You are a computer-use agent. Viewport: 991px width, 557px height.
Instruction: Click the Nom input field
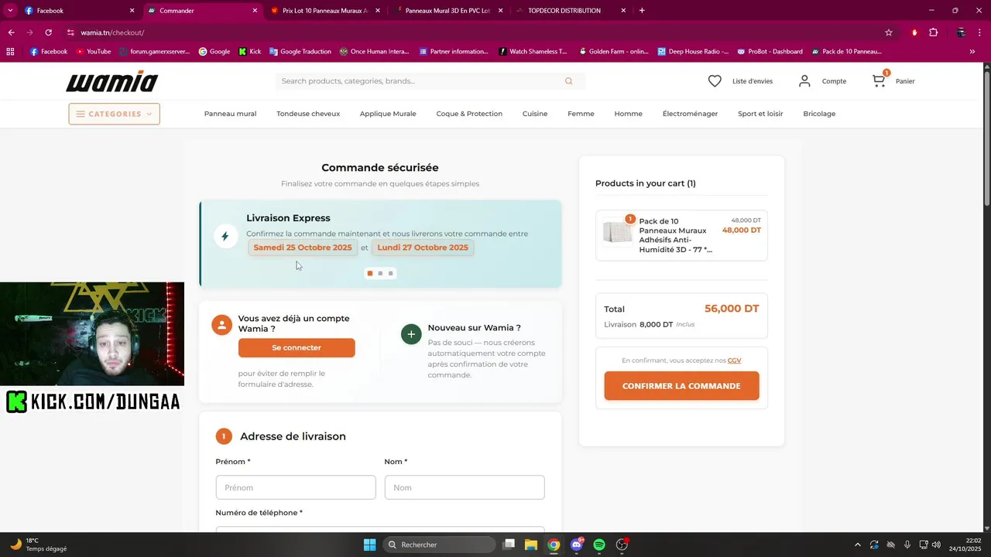tap(465, 487)
